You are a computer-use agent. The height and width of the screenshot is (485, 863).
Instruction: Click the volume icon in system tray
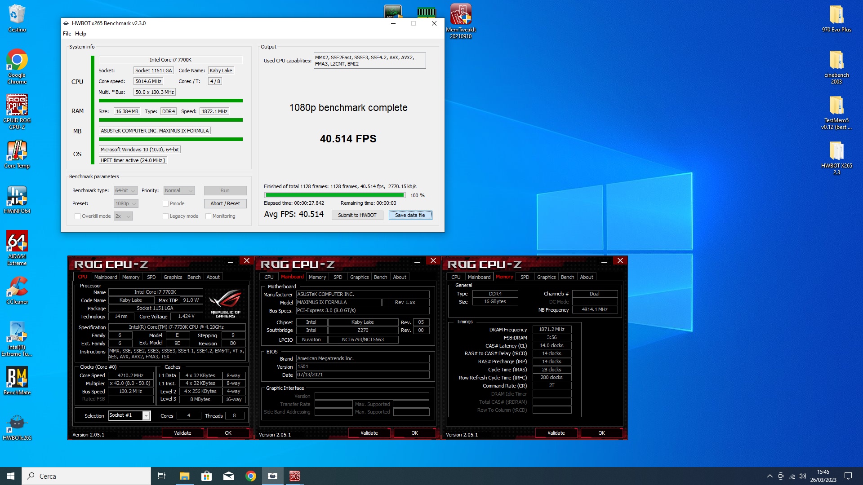click(x=802, y=476)
